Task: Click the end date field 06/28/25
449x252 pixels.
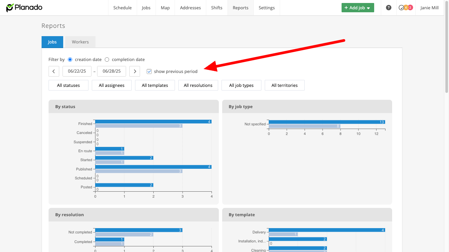Action: coord(111,71)
